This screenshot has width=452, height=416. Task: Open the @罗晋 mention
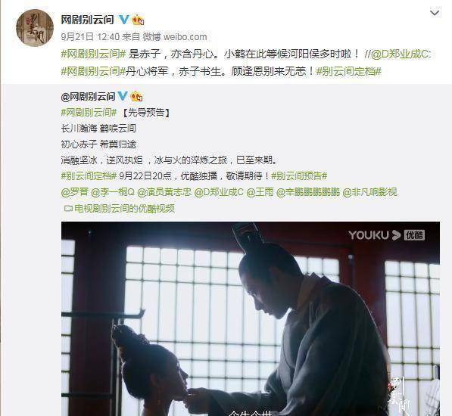click(75, 192)
